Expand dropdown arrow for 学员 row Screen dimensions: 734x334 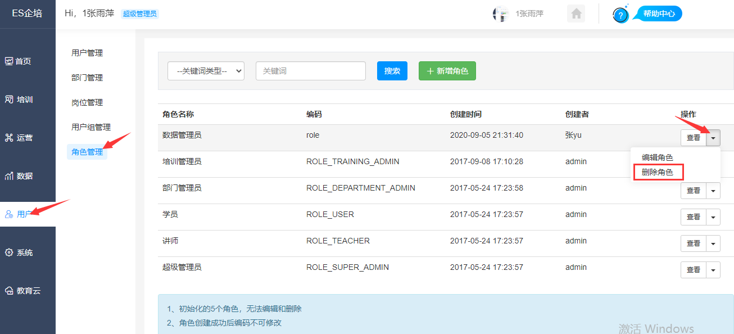coord(713,217)
